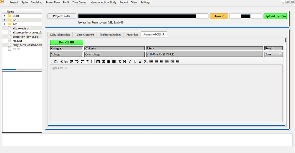This screenshot has height=153, width=295.
Task: Click the Name column header
Action: click(x=22, y=11)
